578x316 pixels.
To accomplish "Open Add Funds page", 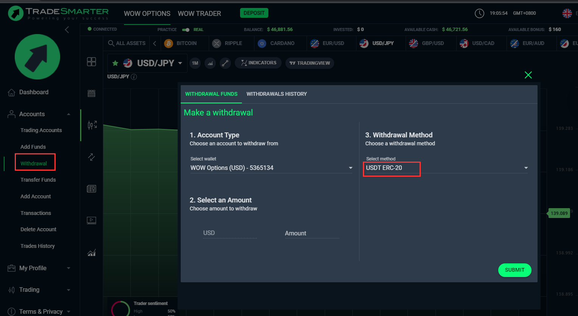I will (x=33, y=147).
